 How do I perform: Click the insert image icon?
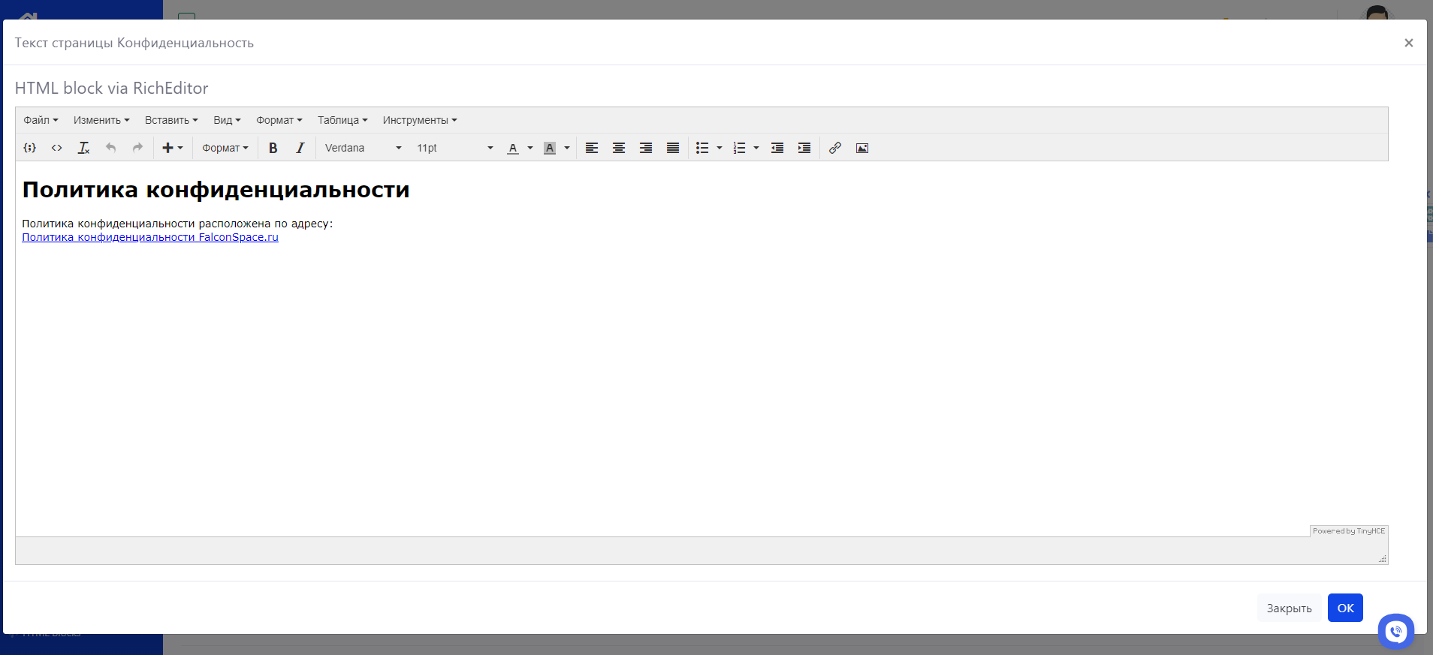coord(861,148)
